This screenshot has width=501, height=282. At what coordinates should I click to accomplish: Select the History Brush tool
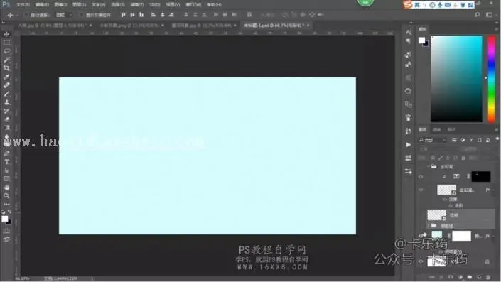(6, 111)
